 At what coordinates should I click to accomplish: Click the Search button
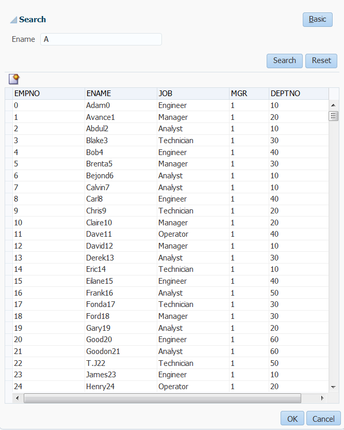[x=285, y=60]
